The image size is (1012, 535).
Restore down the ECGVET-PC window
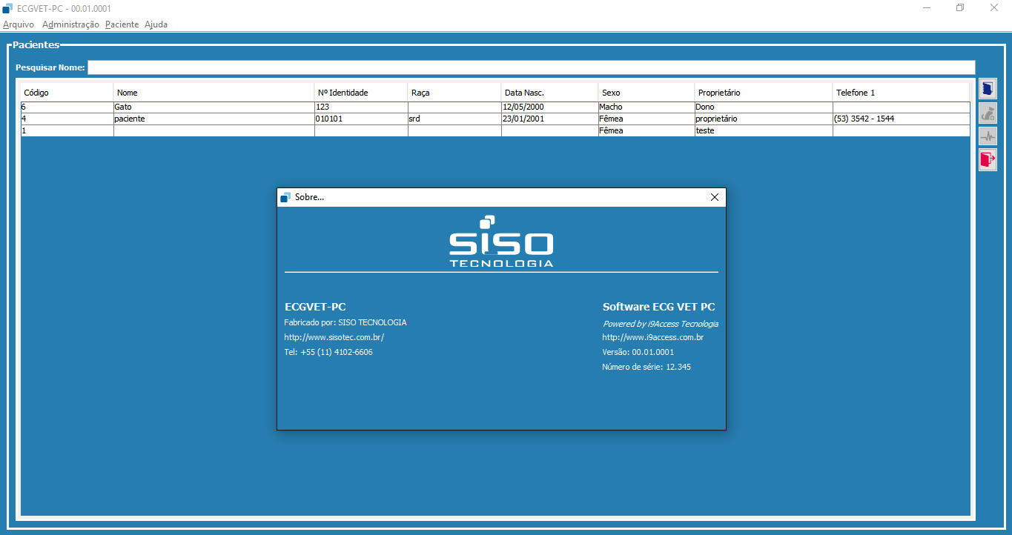point(960,8)
